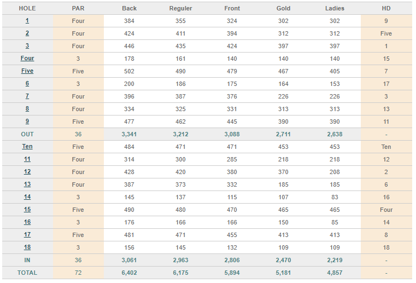Open hole 9 link

27,121
